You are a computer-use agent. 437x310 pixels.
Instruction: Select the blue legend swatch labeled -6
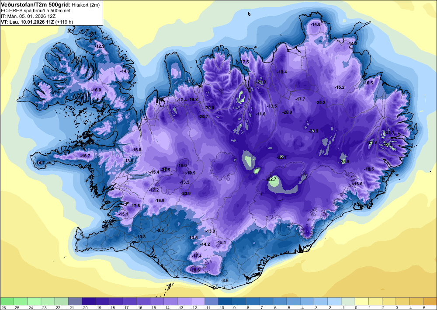point(280,301)
